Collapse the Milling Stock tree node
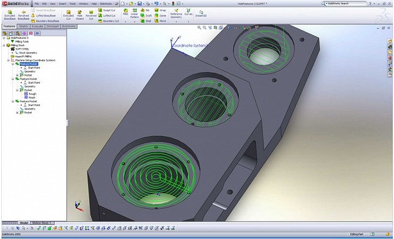The image size is (394, 239). [x=4, y=46]
